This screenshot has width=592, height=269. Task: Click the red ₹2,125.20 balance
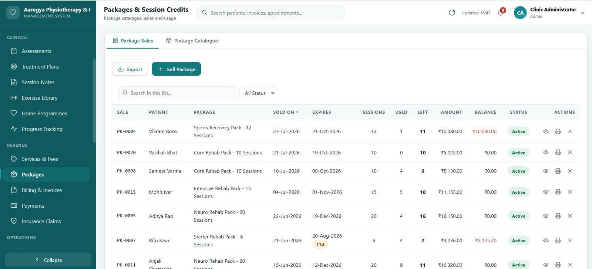tap(486, 241)
